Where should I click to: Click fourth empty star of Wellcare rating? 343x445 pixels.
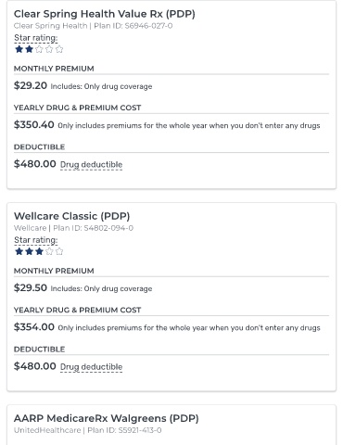click(49, 251)
